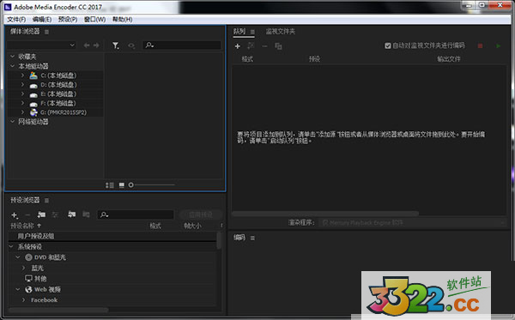The image size is (515, 320).
Task: Open the 预设浏览器 panel menu icon
Action: click(x=46, y=200)
